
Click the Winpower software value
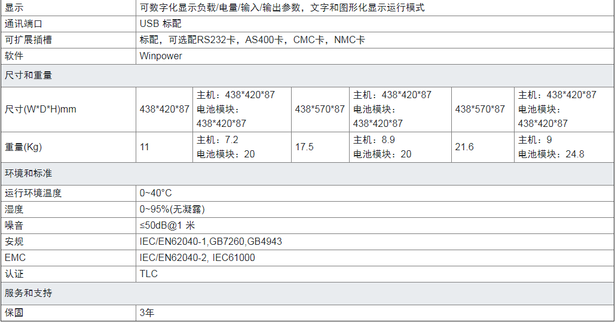(161, 56)
